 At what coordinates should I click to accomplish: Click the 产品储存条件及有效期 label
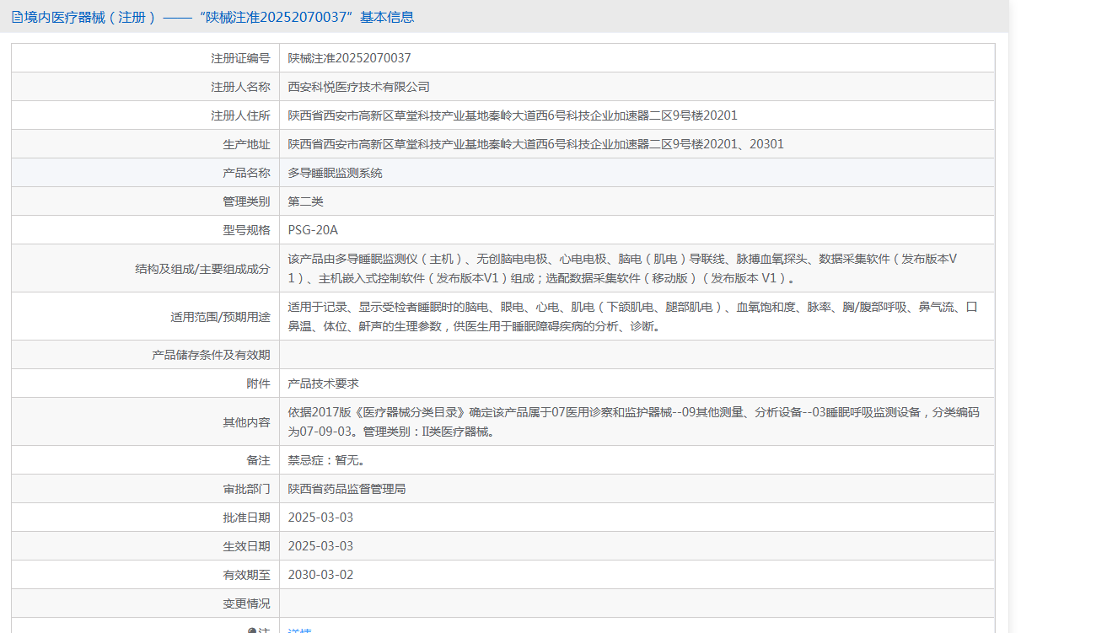click(211, 355)
